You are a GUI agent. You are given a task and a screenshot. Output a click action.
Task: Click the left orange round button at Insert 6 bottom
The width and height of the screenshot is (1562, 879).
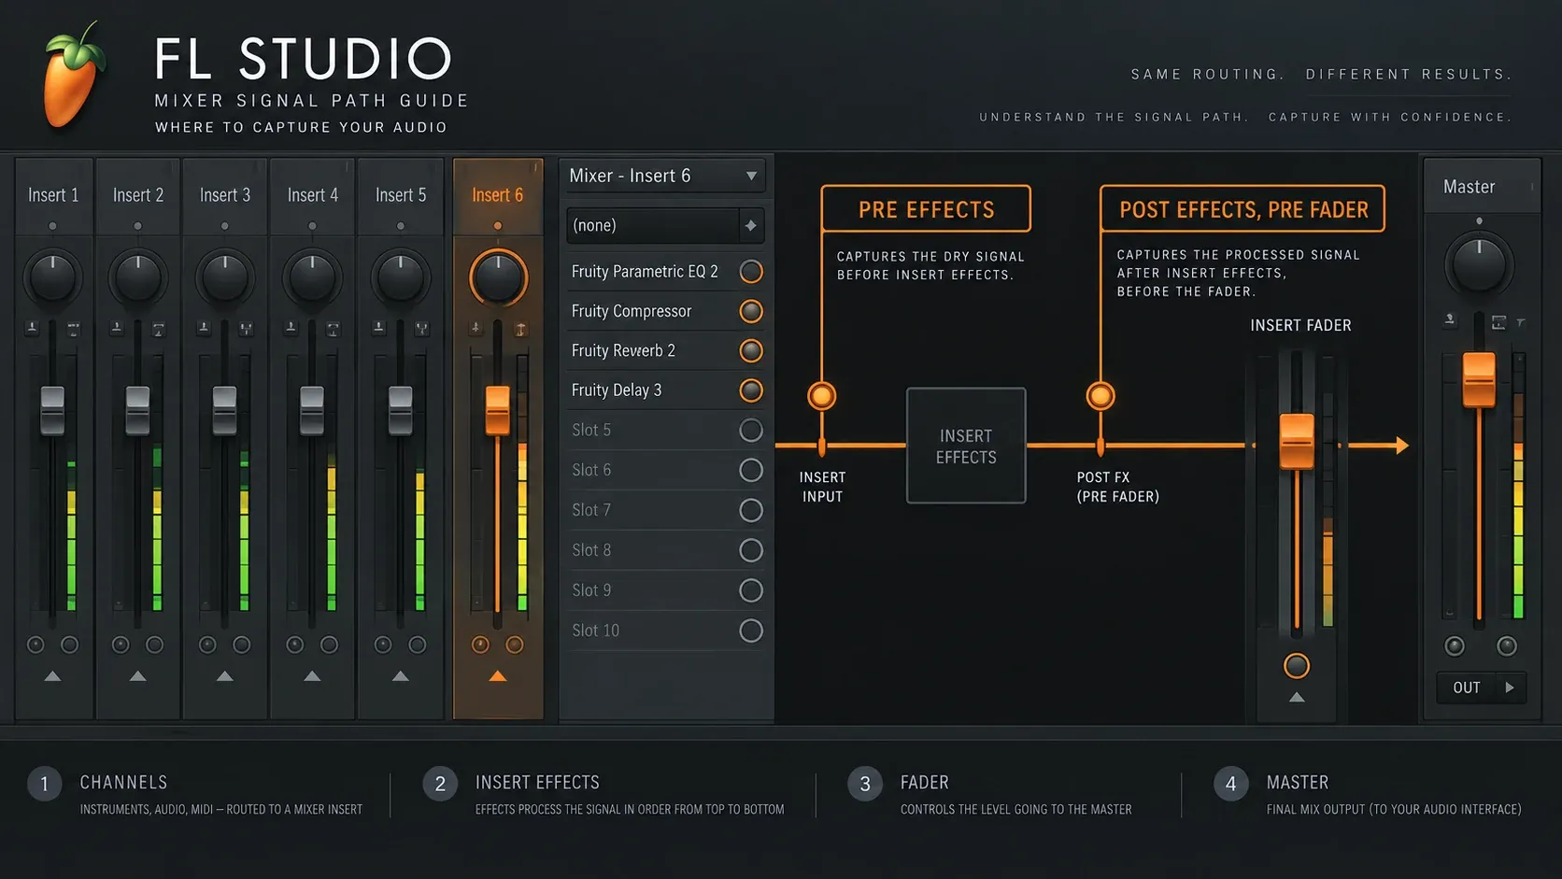pos(480,645)
